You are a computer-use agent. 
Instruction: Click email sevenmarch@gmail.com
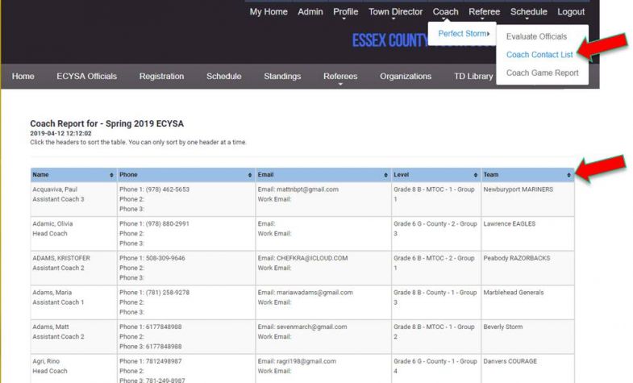click(311, 327)
